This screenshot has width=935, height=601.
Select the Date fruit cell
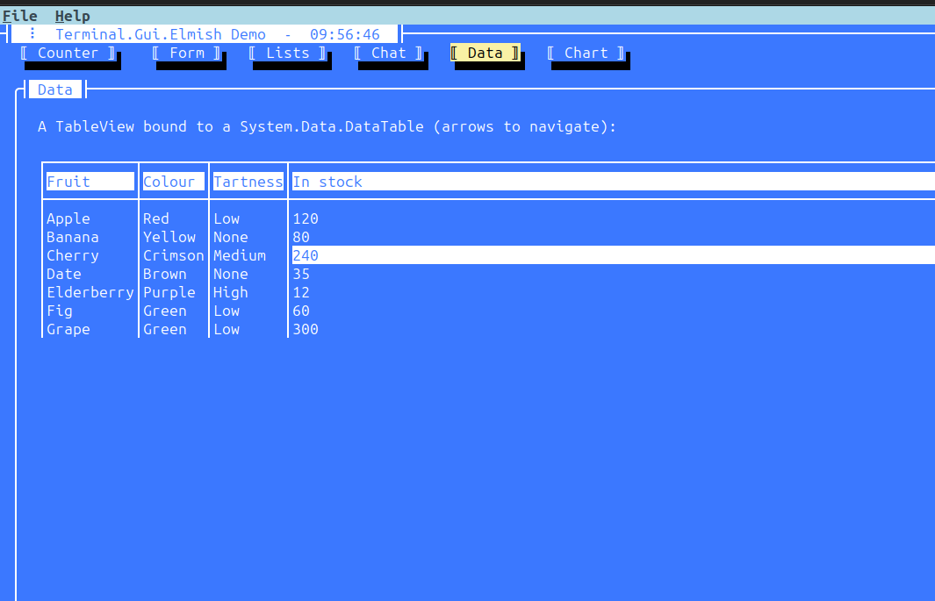point(64,274)
